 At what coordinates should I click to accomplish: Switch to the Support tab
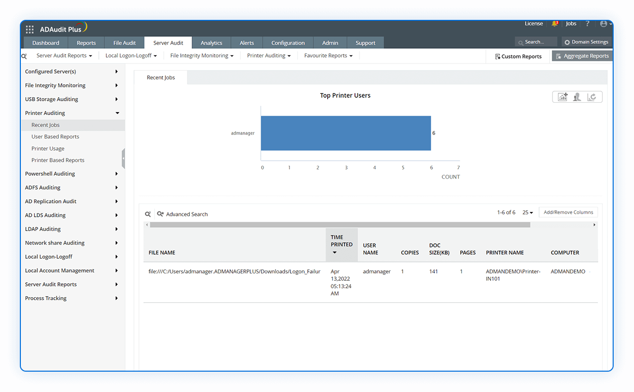coord(365,43)
